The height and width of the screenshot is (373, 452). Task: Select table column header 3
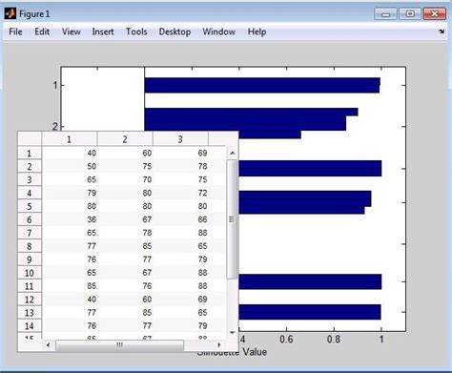[180, 139]
